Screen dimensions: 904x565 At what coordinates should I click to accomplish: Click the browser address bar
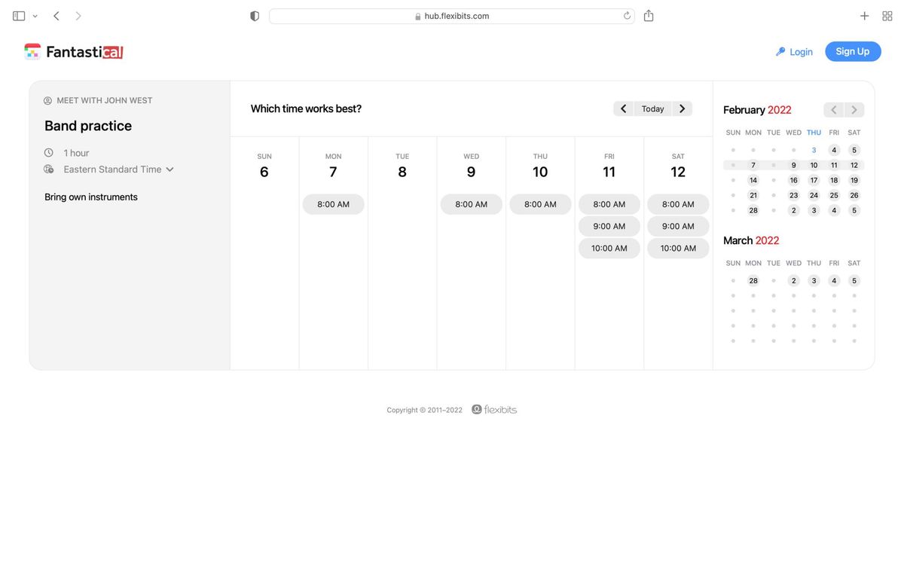coord(452,15)
